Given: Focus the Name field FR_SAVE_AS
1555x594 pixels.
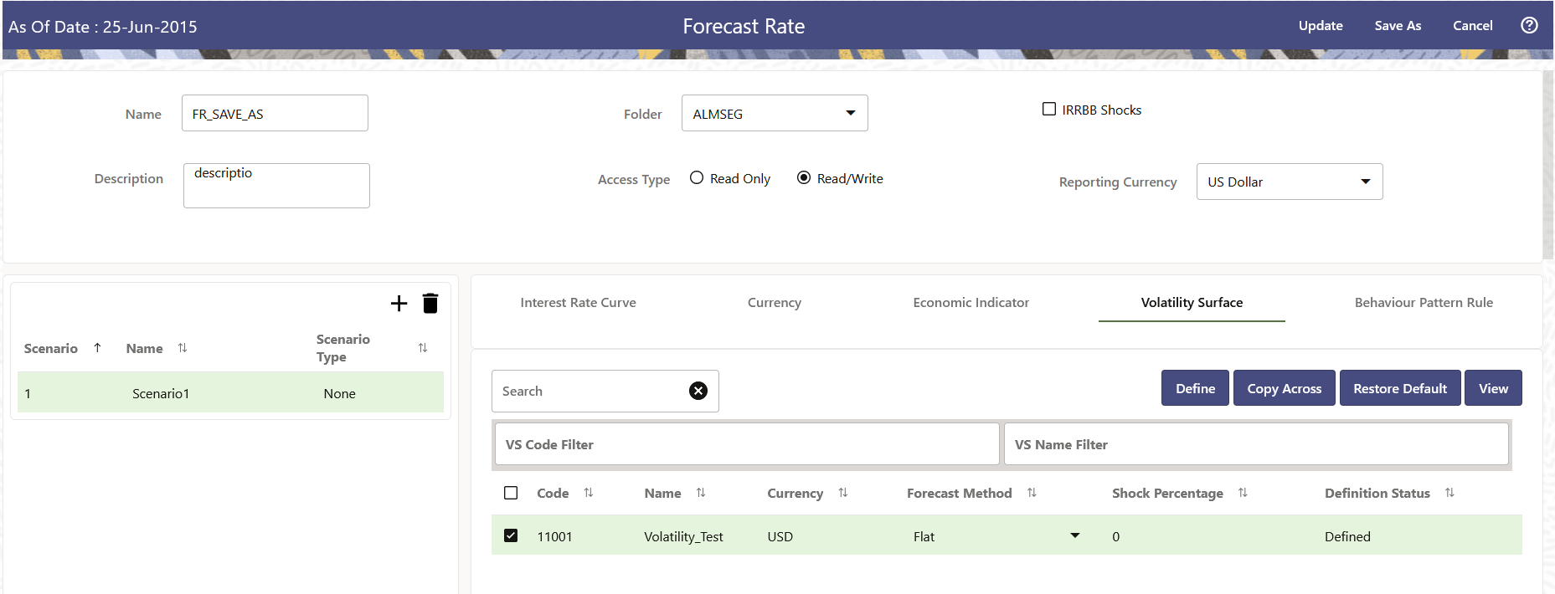Looking at the screenshot, I should [275, 113].
